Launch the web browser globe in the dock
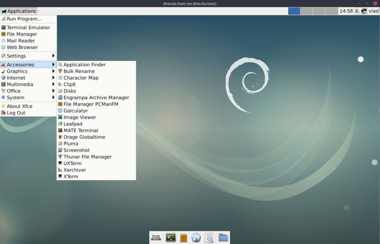This screenshot has width=380, height=244. pyautogui.click(x=196, y=238)
